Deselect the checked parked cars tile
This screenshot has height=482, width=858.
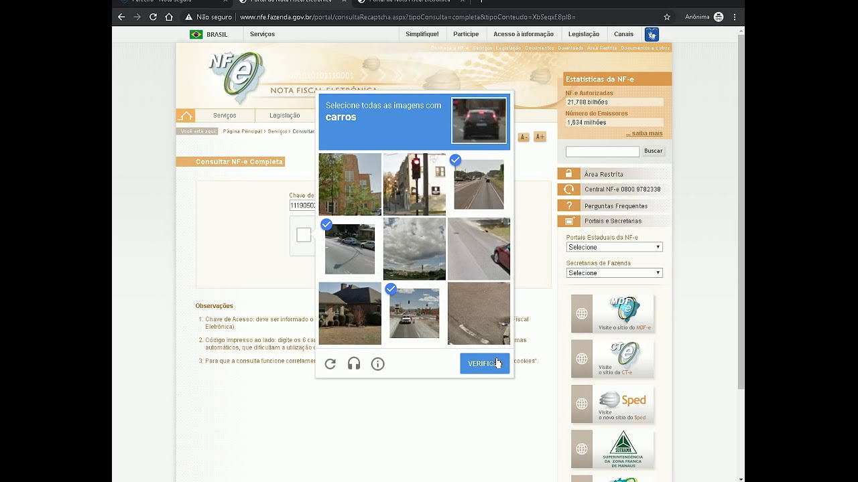pos(350,248)
